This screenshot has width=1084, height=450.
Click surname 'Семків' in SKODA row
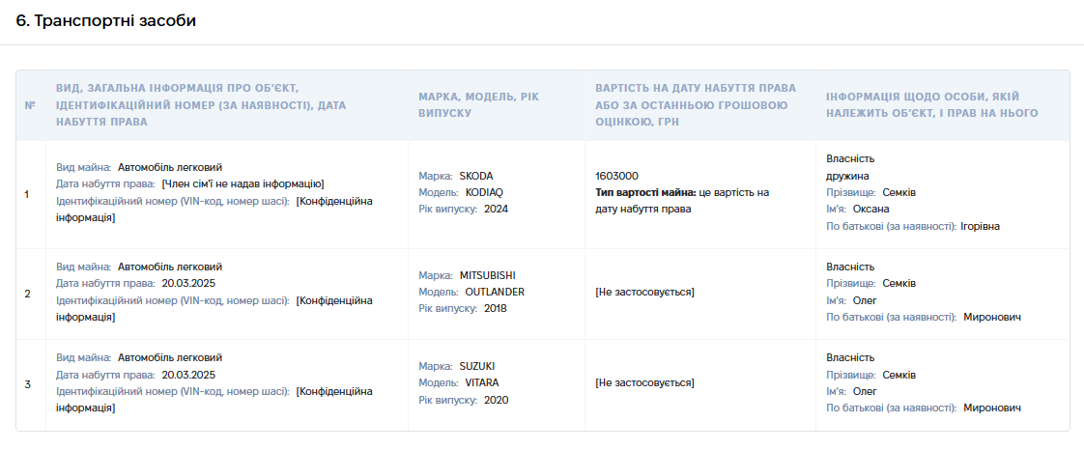(x=899, y=192)
